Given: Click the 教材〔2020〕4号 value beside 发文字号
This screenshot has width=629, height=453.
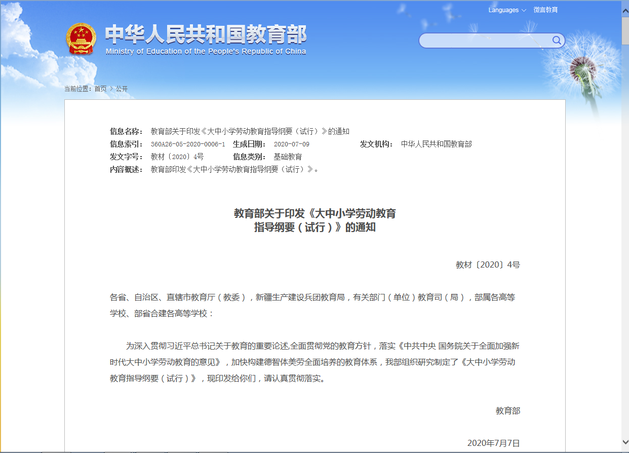Looking at the screenshot, I should 177,157.
